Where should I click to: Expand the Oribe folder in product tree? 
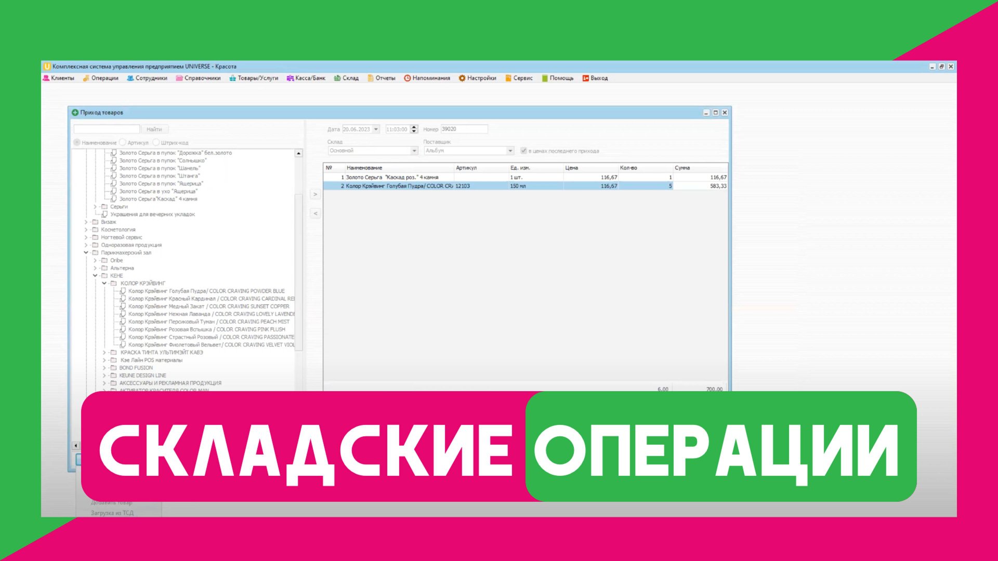pyautogui.click(x=94, y=260)
